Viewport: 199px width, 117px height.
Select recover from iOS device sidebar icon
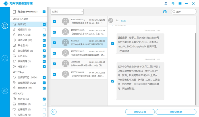[x=5, y=26]
